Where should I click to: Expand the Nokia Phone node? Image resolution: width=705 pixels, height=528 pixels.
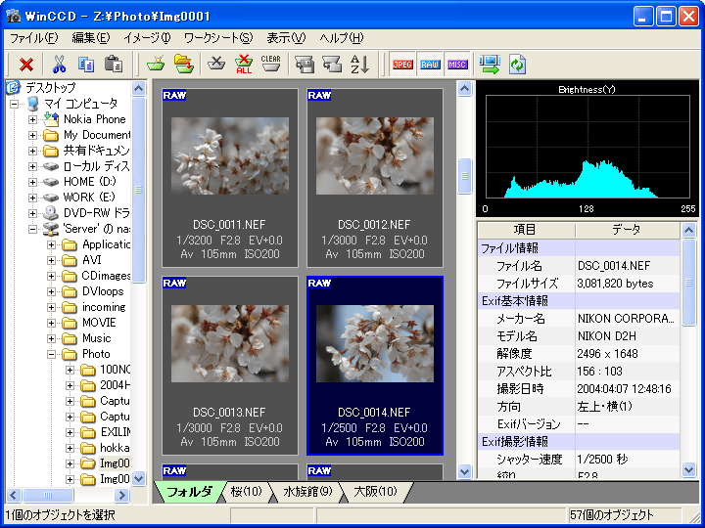pyautogui.click(x=32, y=119)
